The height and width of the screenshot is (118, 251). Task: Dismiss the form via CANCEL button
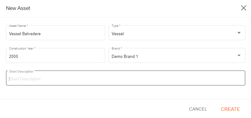coord(198,109)
